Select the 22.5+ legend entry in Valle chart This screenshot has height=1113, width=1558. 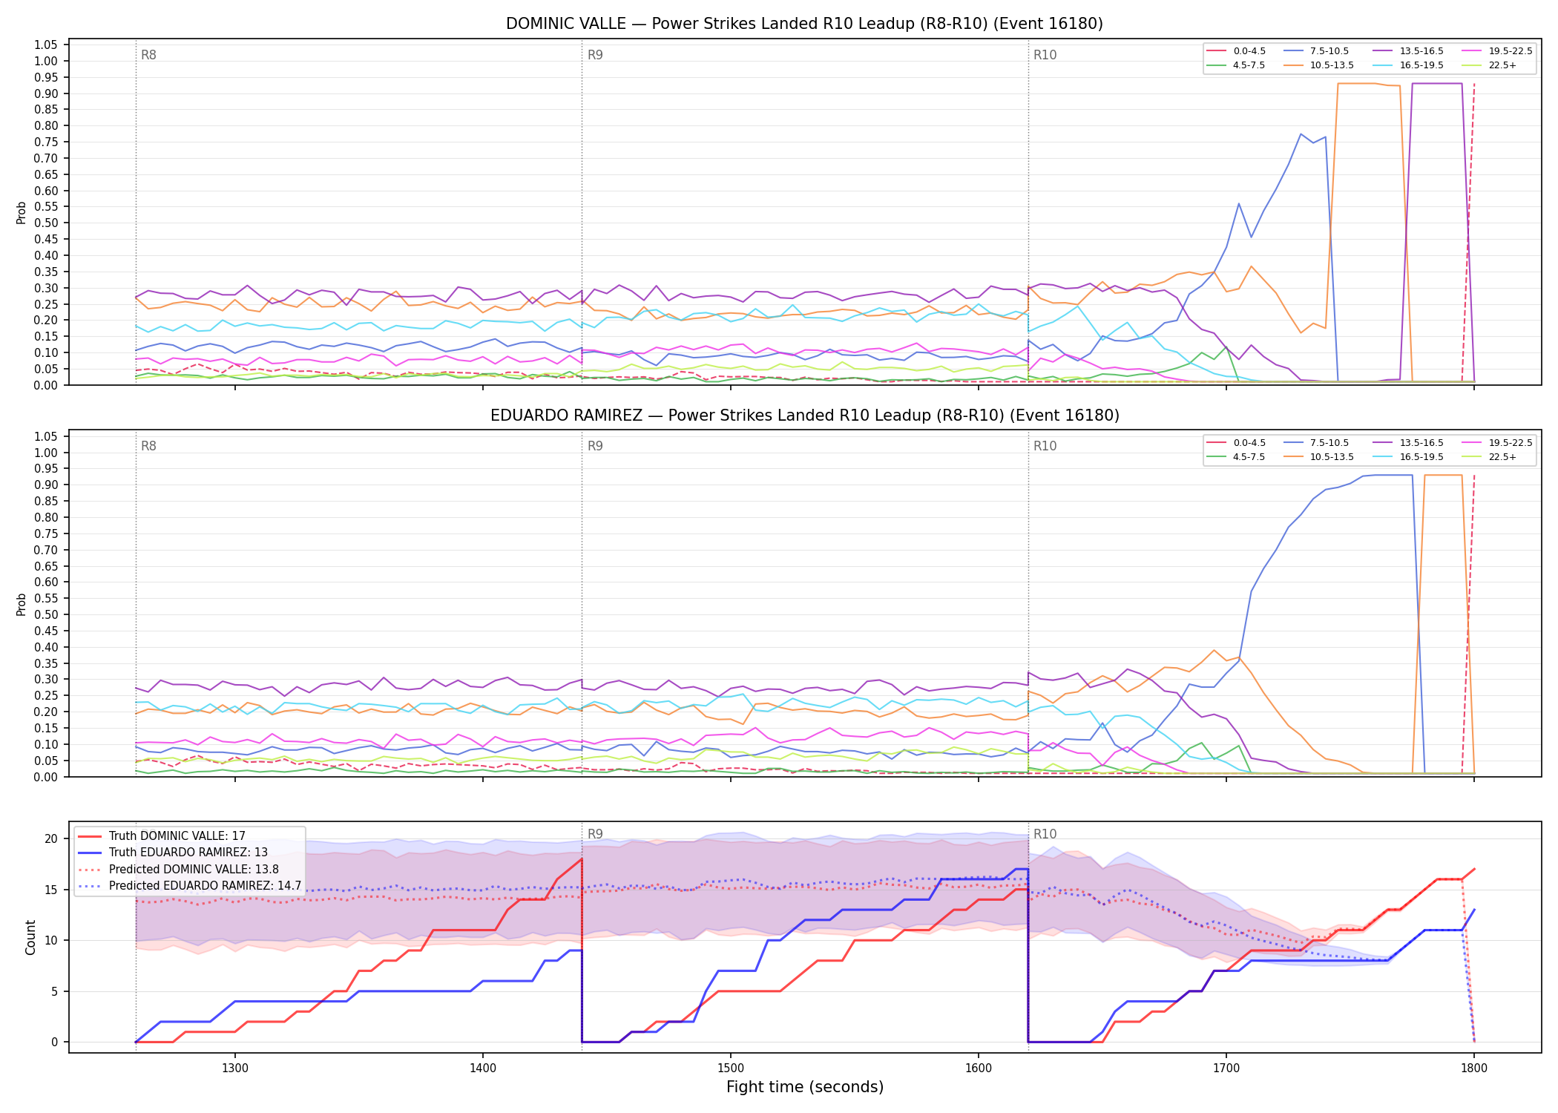pyautogui.click(x=1489, y=65)
